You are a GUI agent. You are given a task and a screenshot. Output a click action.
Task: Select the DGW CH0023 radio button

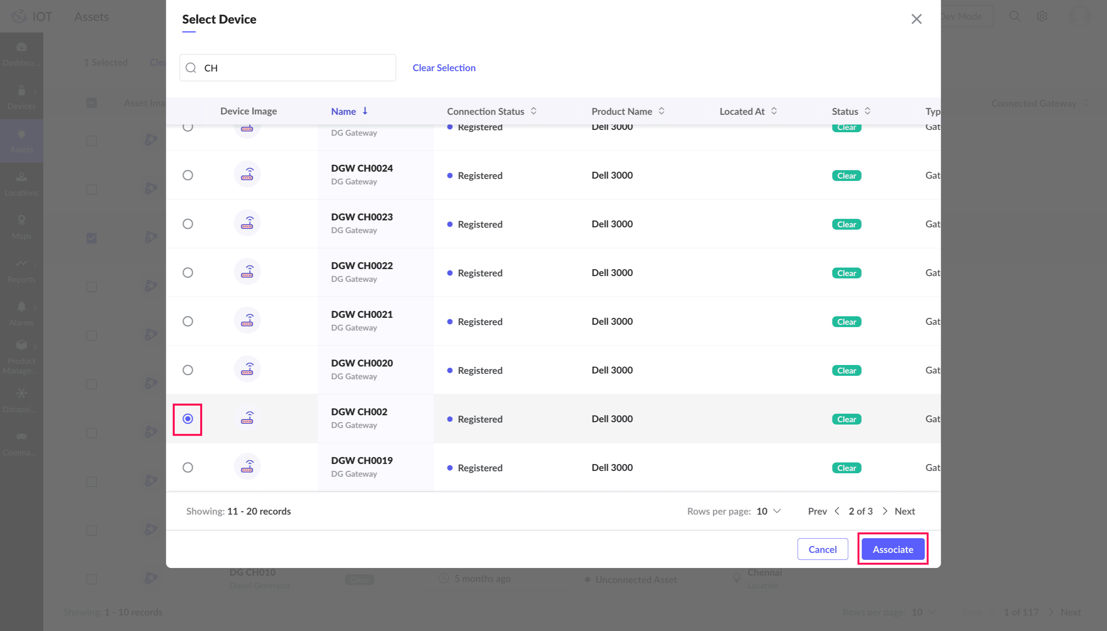(x=187, y=223)
